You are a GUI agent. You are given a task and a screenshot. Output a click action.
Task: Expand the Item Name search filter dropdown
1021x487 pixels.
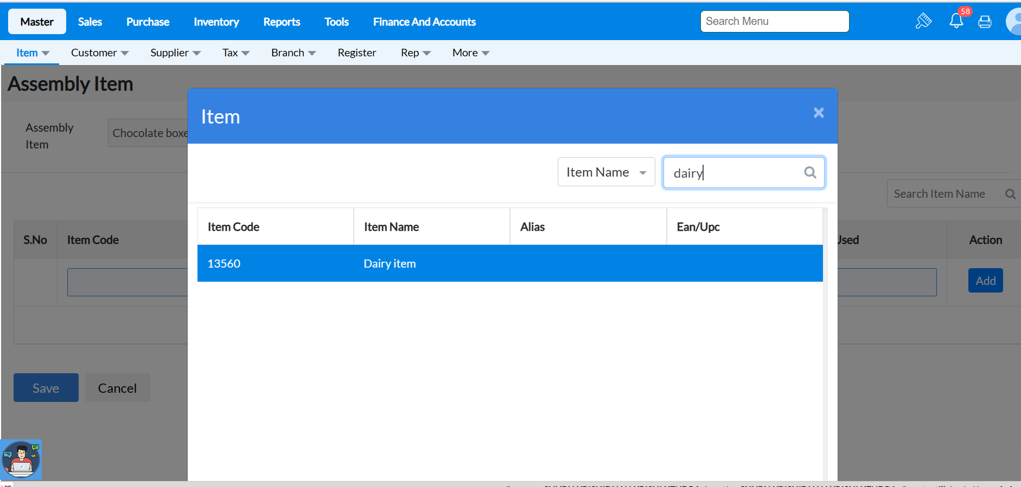[607, 172]
